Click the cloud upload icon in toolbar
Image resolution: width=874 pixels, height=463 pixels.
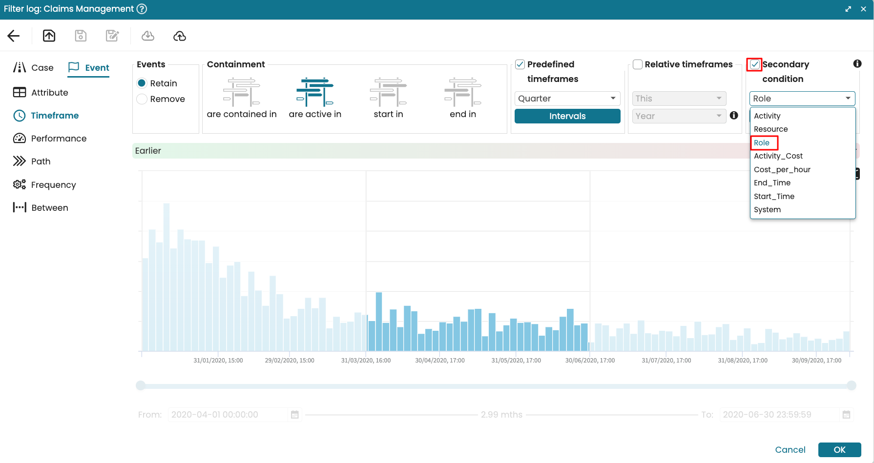pyautogui.click(x=180, y=36)
